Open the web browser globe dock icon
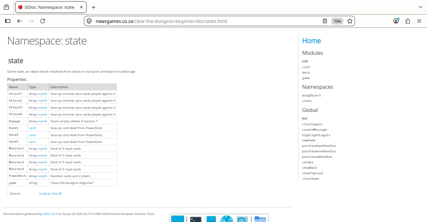The image size is (427, 222). [227, 219]
